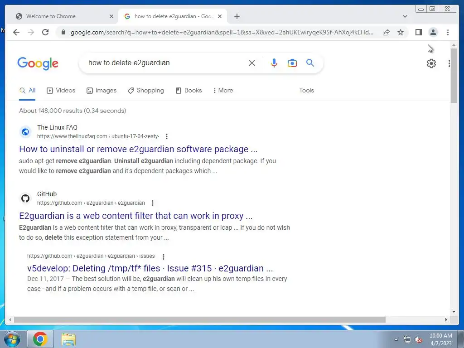Open How to uninstall or remove e2guardian link
Screen dimensions: 464x348
138,149
